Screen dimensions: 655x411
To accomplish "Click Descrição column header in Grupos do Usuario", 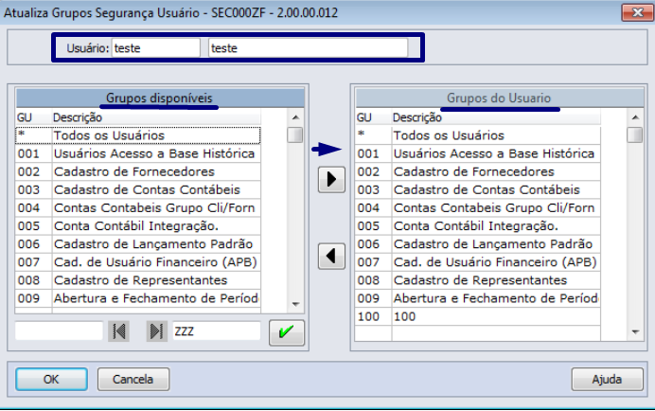I will [496, 117].
